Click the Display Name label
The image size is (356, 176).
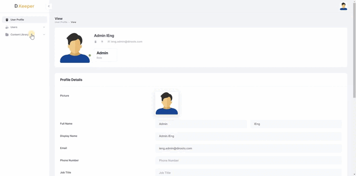[68, 136]
